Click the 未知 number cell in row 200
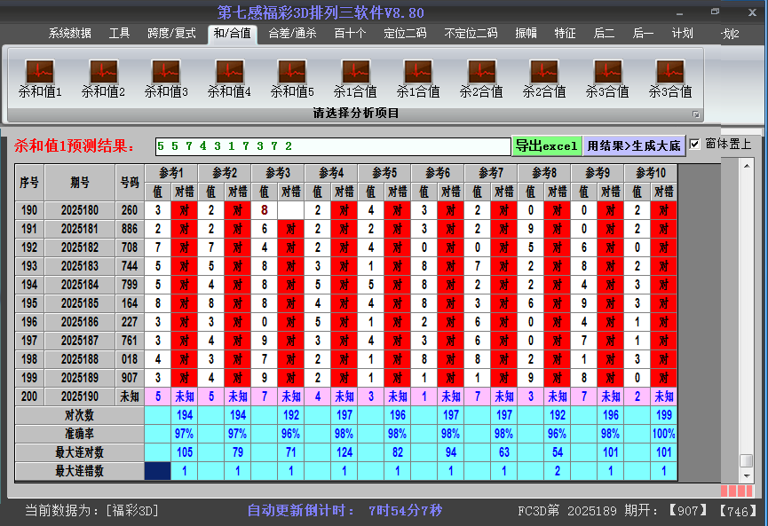Image resolution: width=768 pixels, height=526 pixels. click(130, 396)
